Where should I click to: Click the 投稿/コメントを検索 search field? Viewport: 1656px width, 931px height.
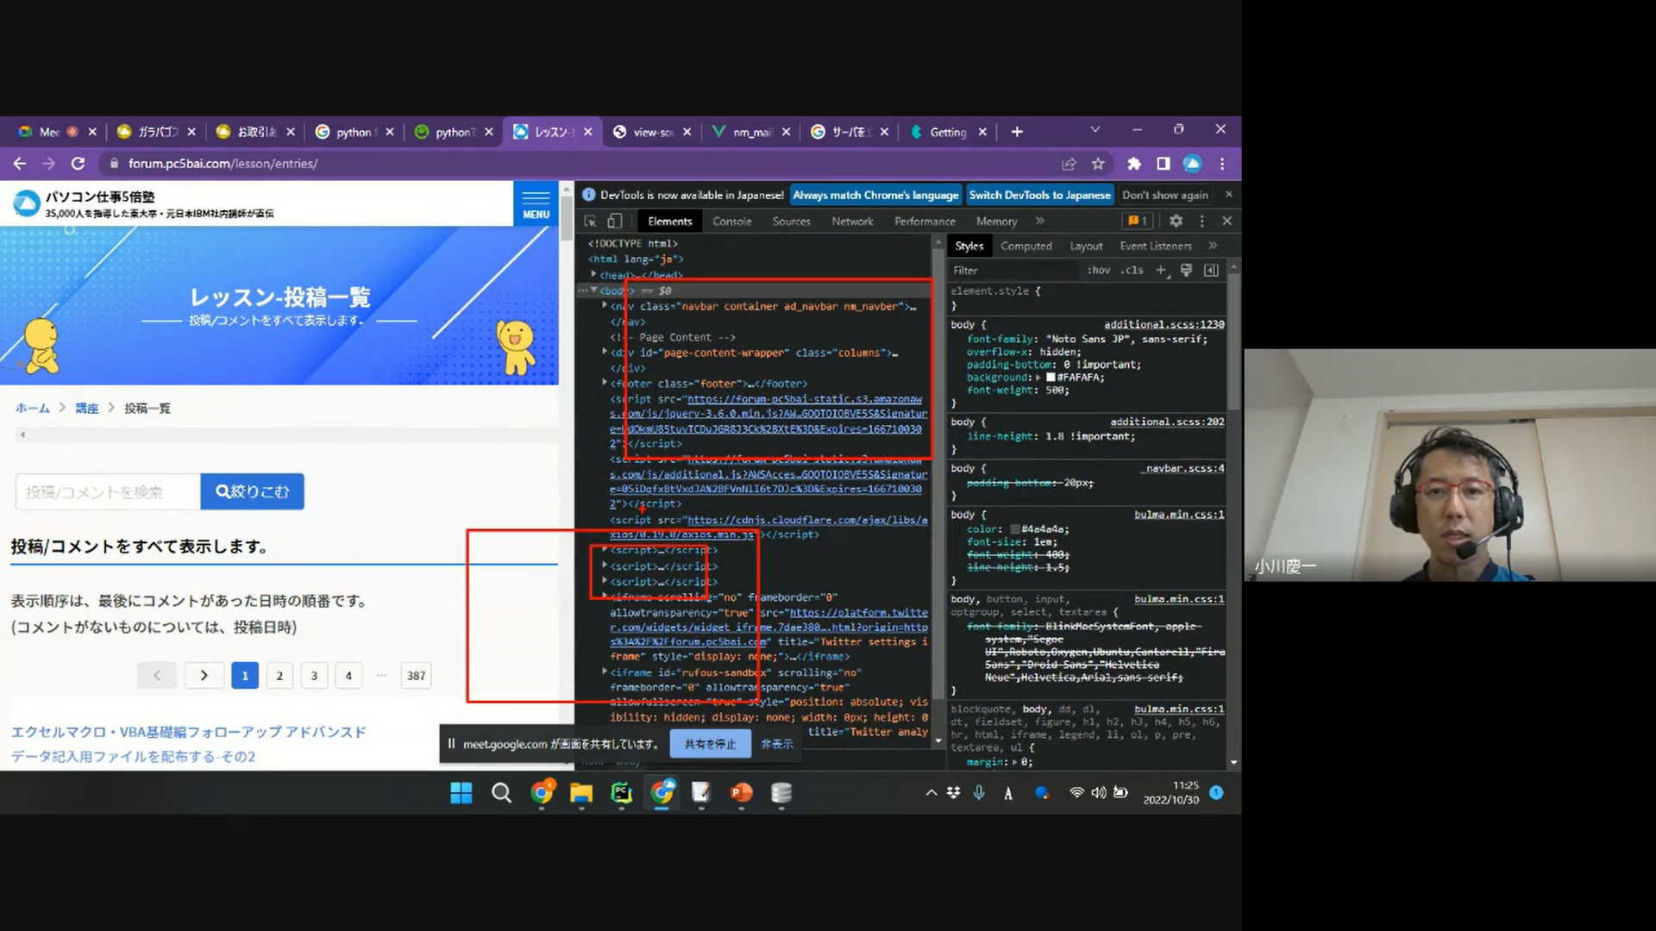pos(108,491)
